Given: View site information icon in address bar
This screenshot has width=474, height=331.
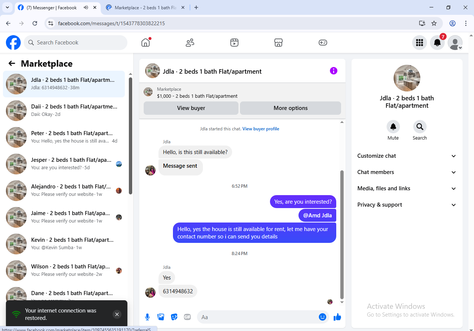Looking at the screenshot, I should pyautogui.click(x=51, y=23).
